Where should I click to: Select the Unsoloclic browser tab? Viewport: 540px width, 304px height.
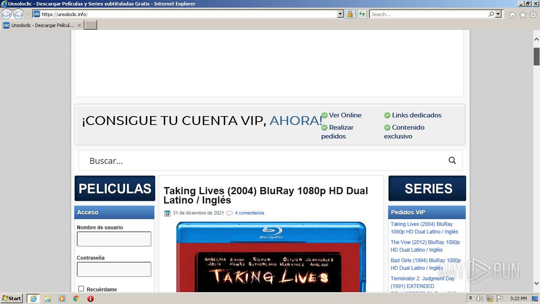[x=42, y=25]
